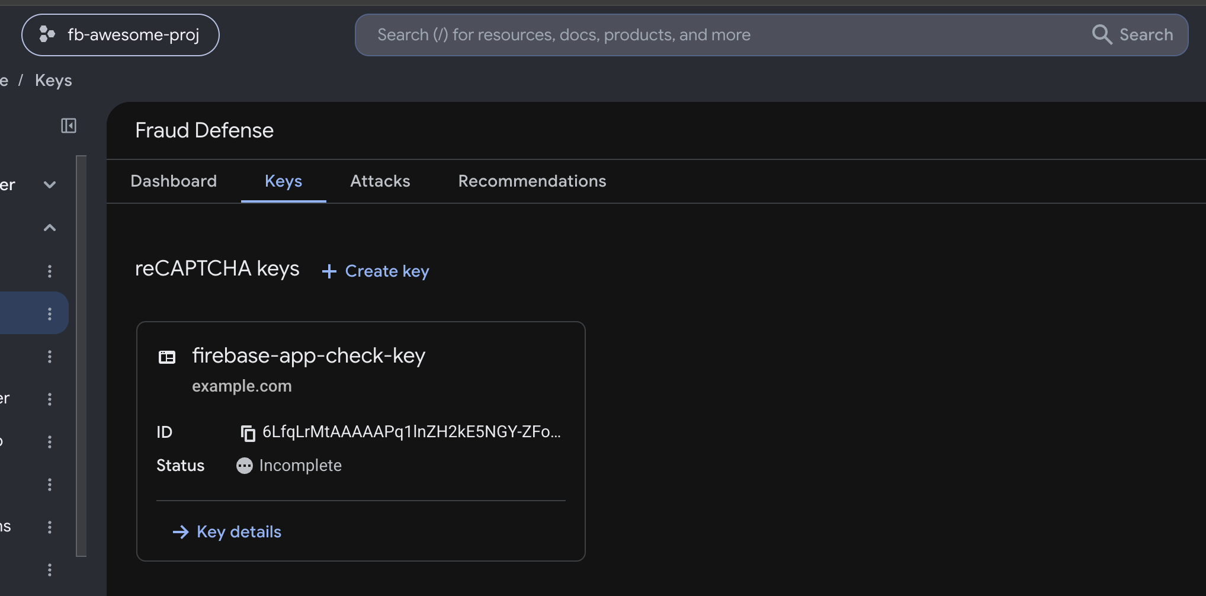Open firebase-app-check-key title

point(309,355)
